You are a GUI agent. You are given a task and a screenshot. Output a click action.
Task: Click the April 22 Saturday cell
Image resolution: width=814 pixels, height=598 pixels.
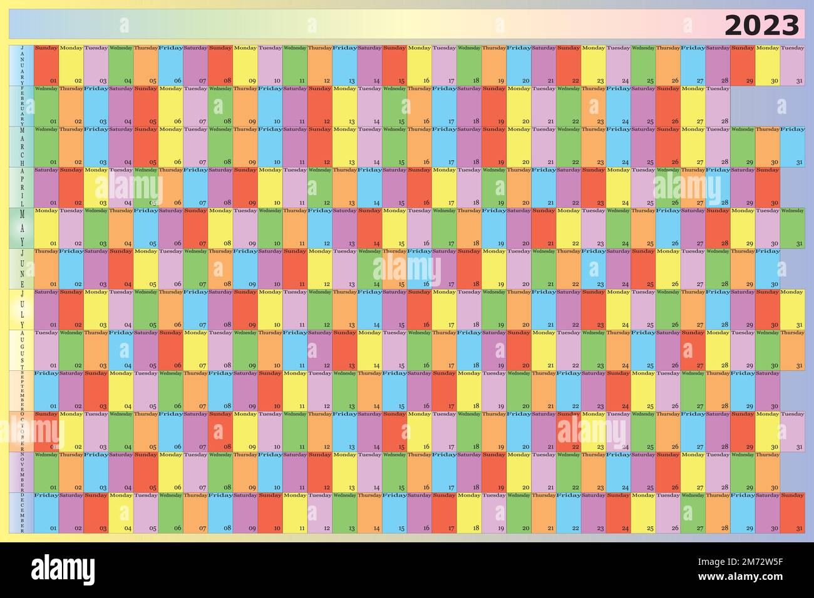click(569, 187)
